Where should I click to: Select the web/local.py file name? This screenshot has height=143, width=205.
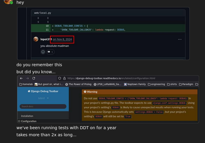pos(43,13)
